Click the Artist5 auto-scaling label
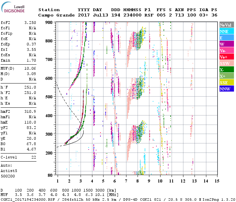 click(9, 171)
